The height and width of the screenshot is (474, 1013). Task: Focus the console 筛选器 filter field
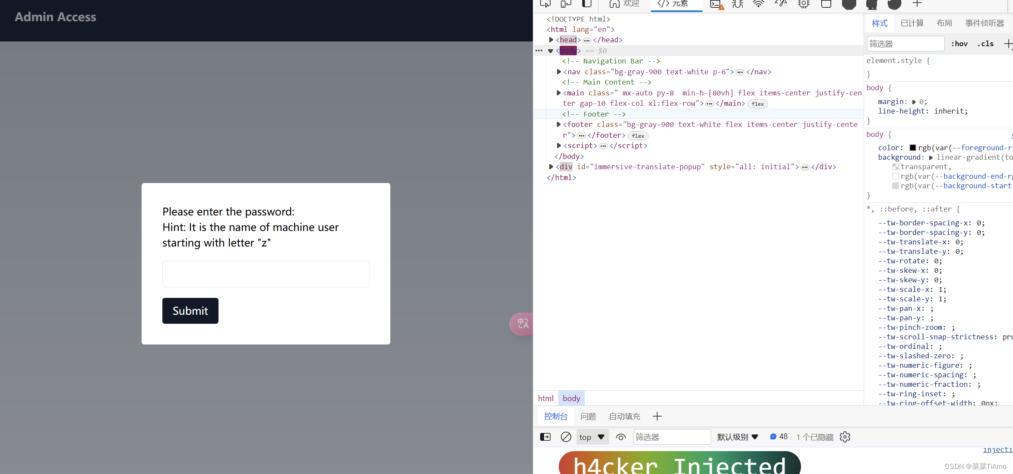(672, 437)
